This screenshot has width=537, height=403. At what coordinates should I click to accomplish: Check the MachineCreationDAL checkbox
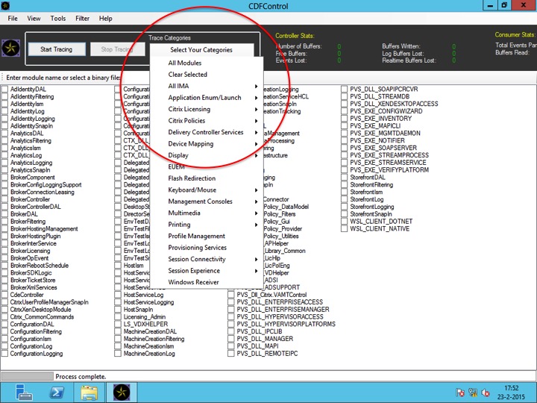(x=118, y=331)
